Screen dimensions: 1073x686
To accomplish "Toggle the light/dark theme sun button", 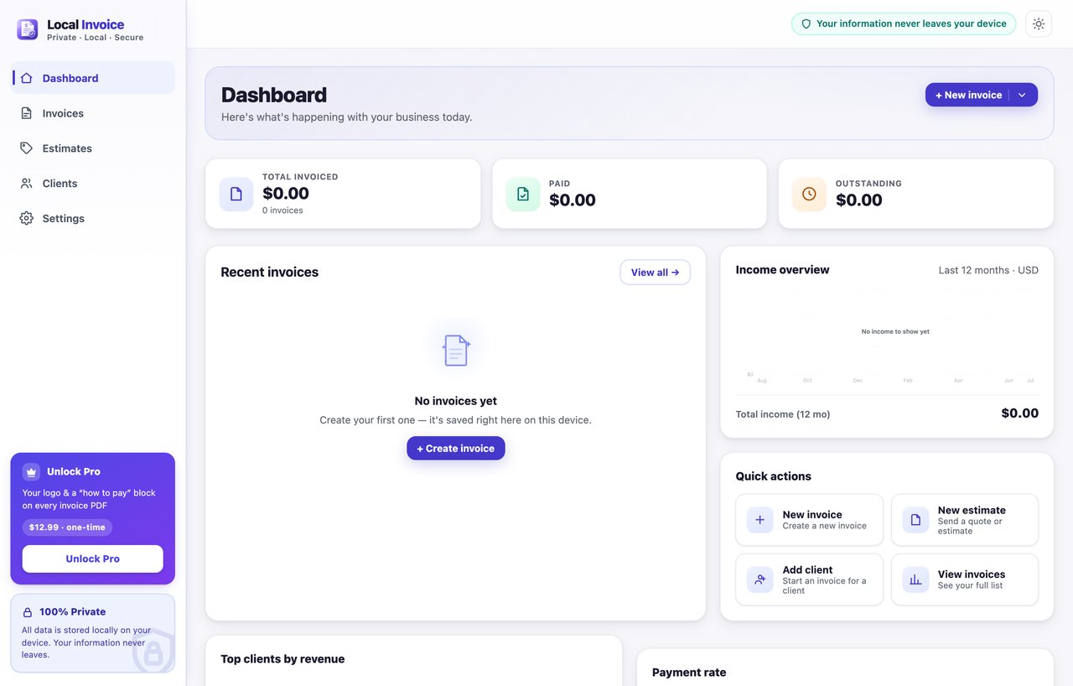I will click(x=1039, y=23).
